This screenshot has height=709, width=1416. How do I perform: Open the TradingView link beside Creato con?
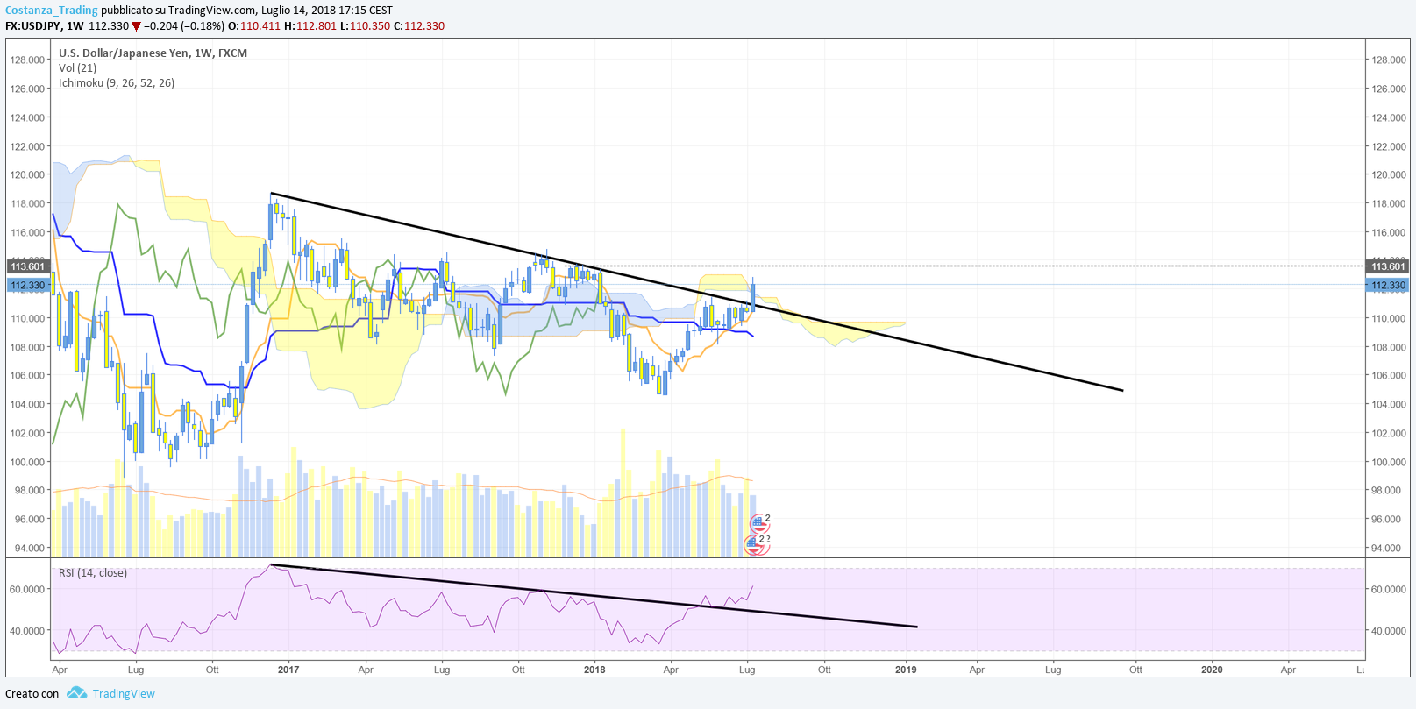[124, 693]
